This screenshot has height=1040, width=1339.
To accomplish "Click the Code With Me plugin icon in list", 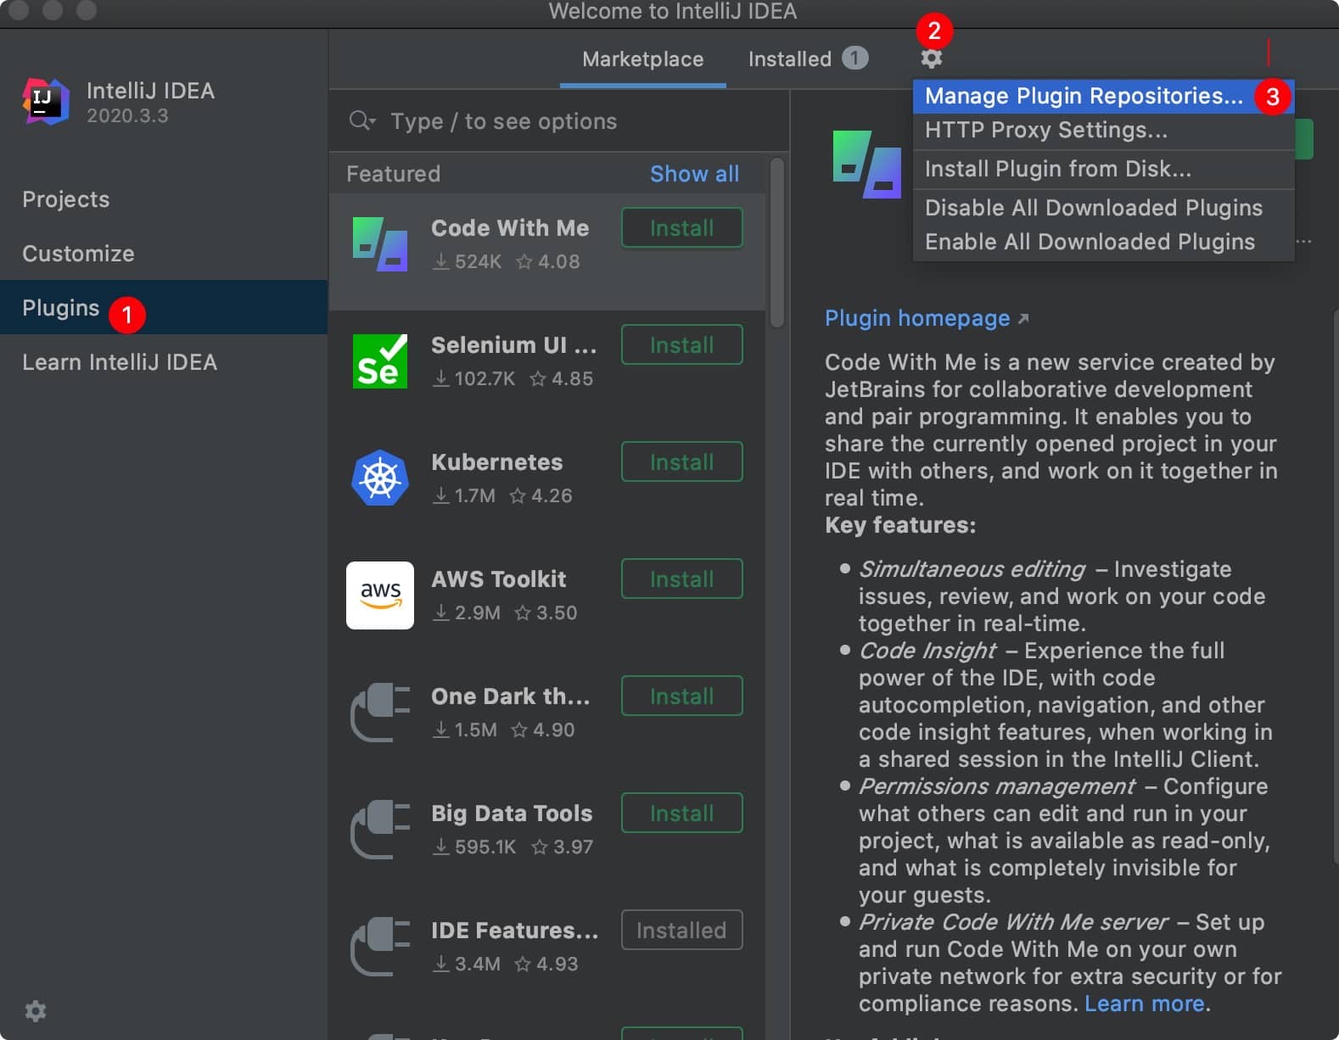I will pyautogui.click(x=379, y=244).
